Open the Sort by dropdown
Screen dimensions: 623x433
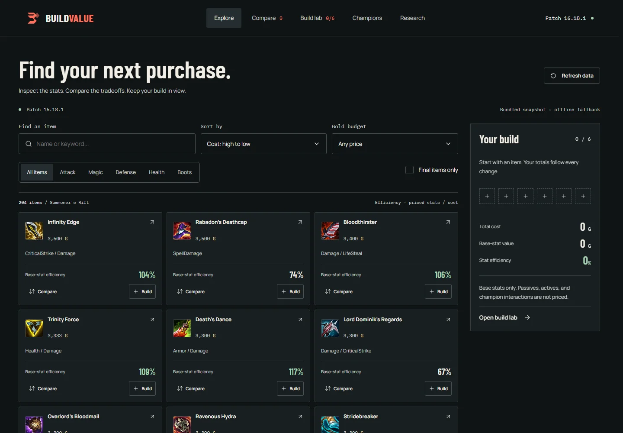pyautogui.click(x=263, y=144)
